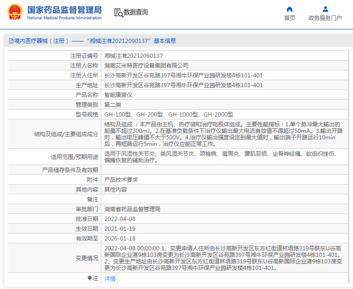Click the 产品储存条件及有效期 label

(70, 170)
